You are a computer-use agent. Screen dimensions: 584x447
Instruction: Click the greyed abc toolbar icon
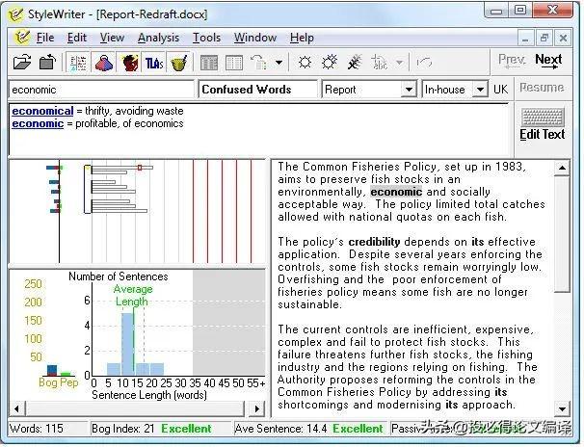click(x=380, y=63)
